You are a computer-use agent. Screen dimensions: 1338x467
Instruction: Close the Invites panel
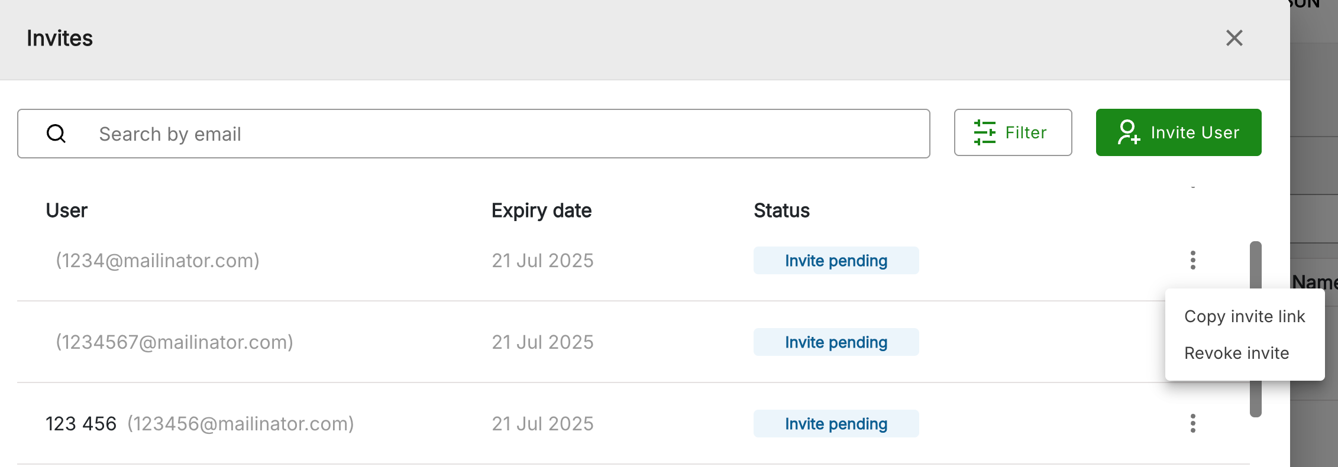click(1234, 38)
